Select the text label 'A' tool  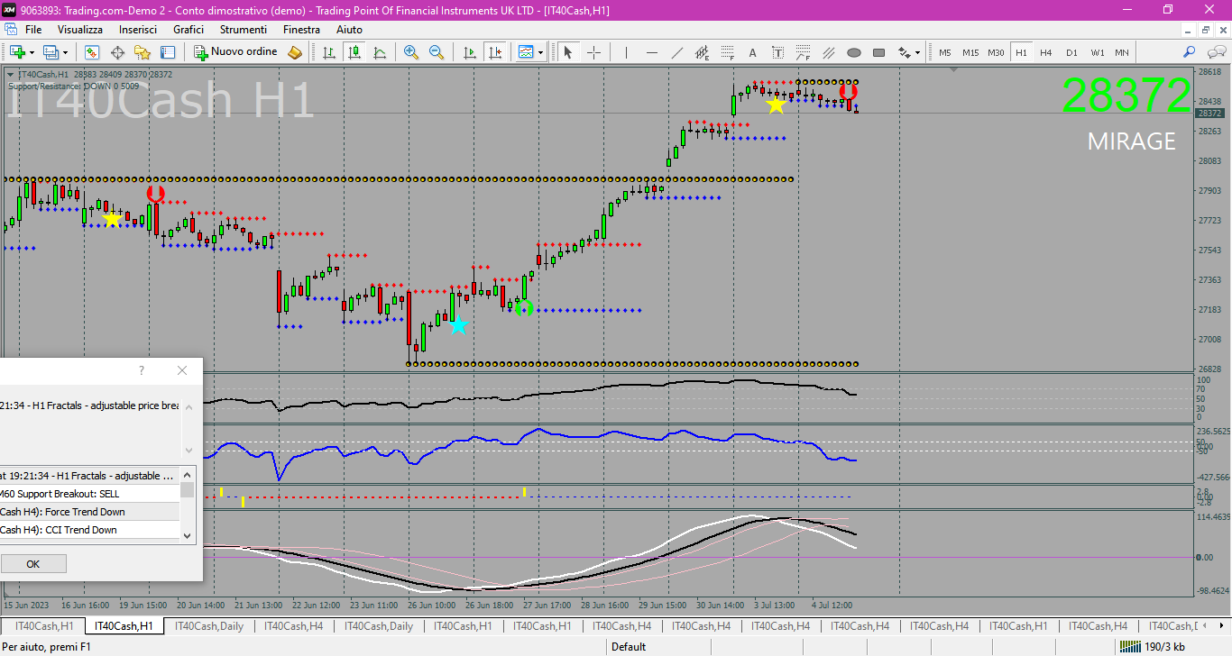point(752,52)
